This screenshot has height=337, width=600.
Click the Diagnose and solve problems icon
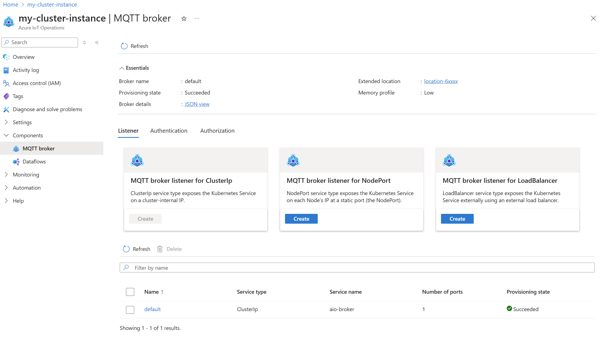7,109
